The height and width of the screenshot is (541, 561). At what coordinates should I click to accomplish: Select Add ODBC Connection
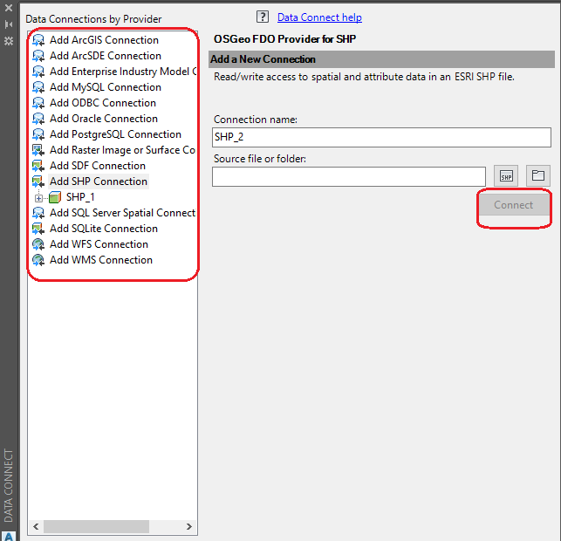103,103
